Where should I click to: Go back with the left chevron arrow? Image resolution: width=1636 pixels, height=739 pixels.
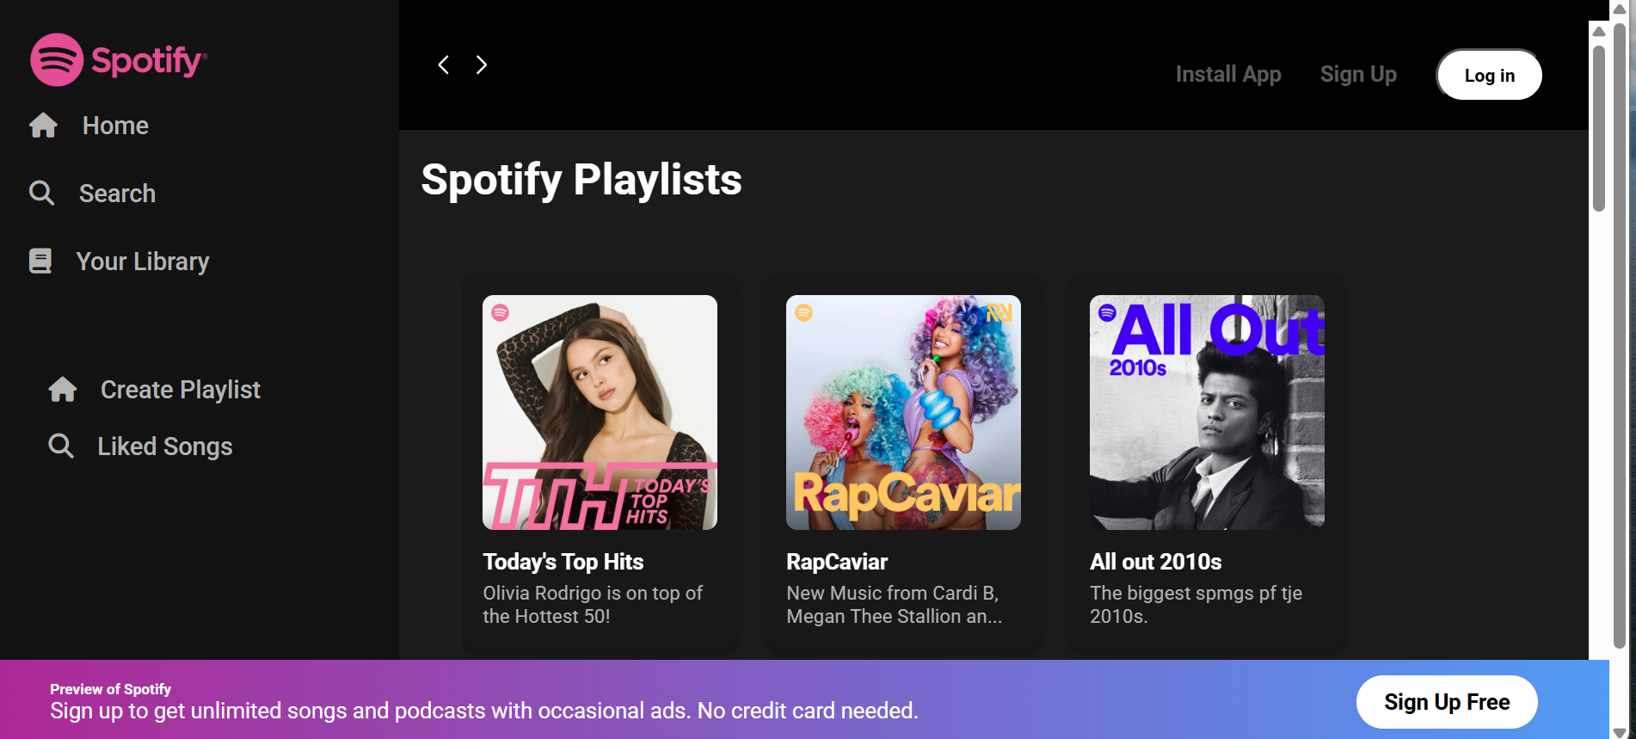(x=444, y=65)
